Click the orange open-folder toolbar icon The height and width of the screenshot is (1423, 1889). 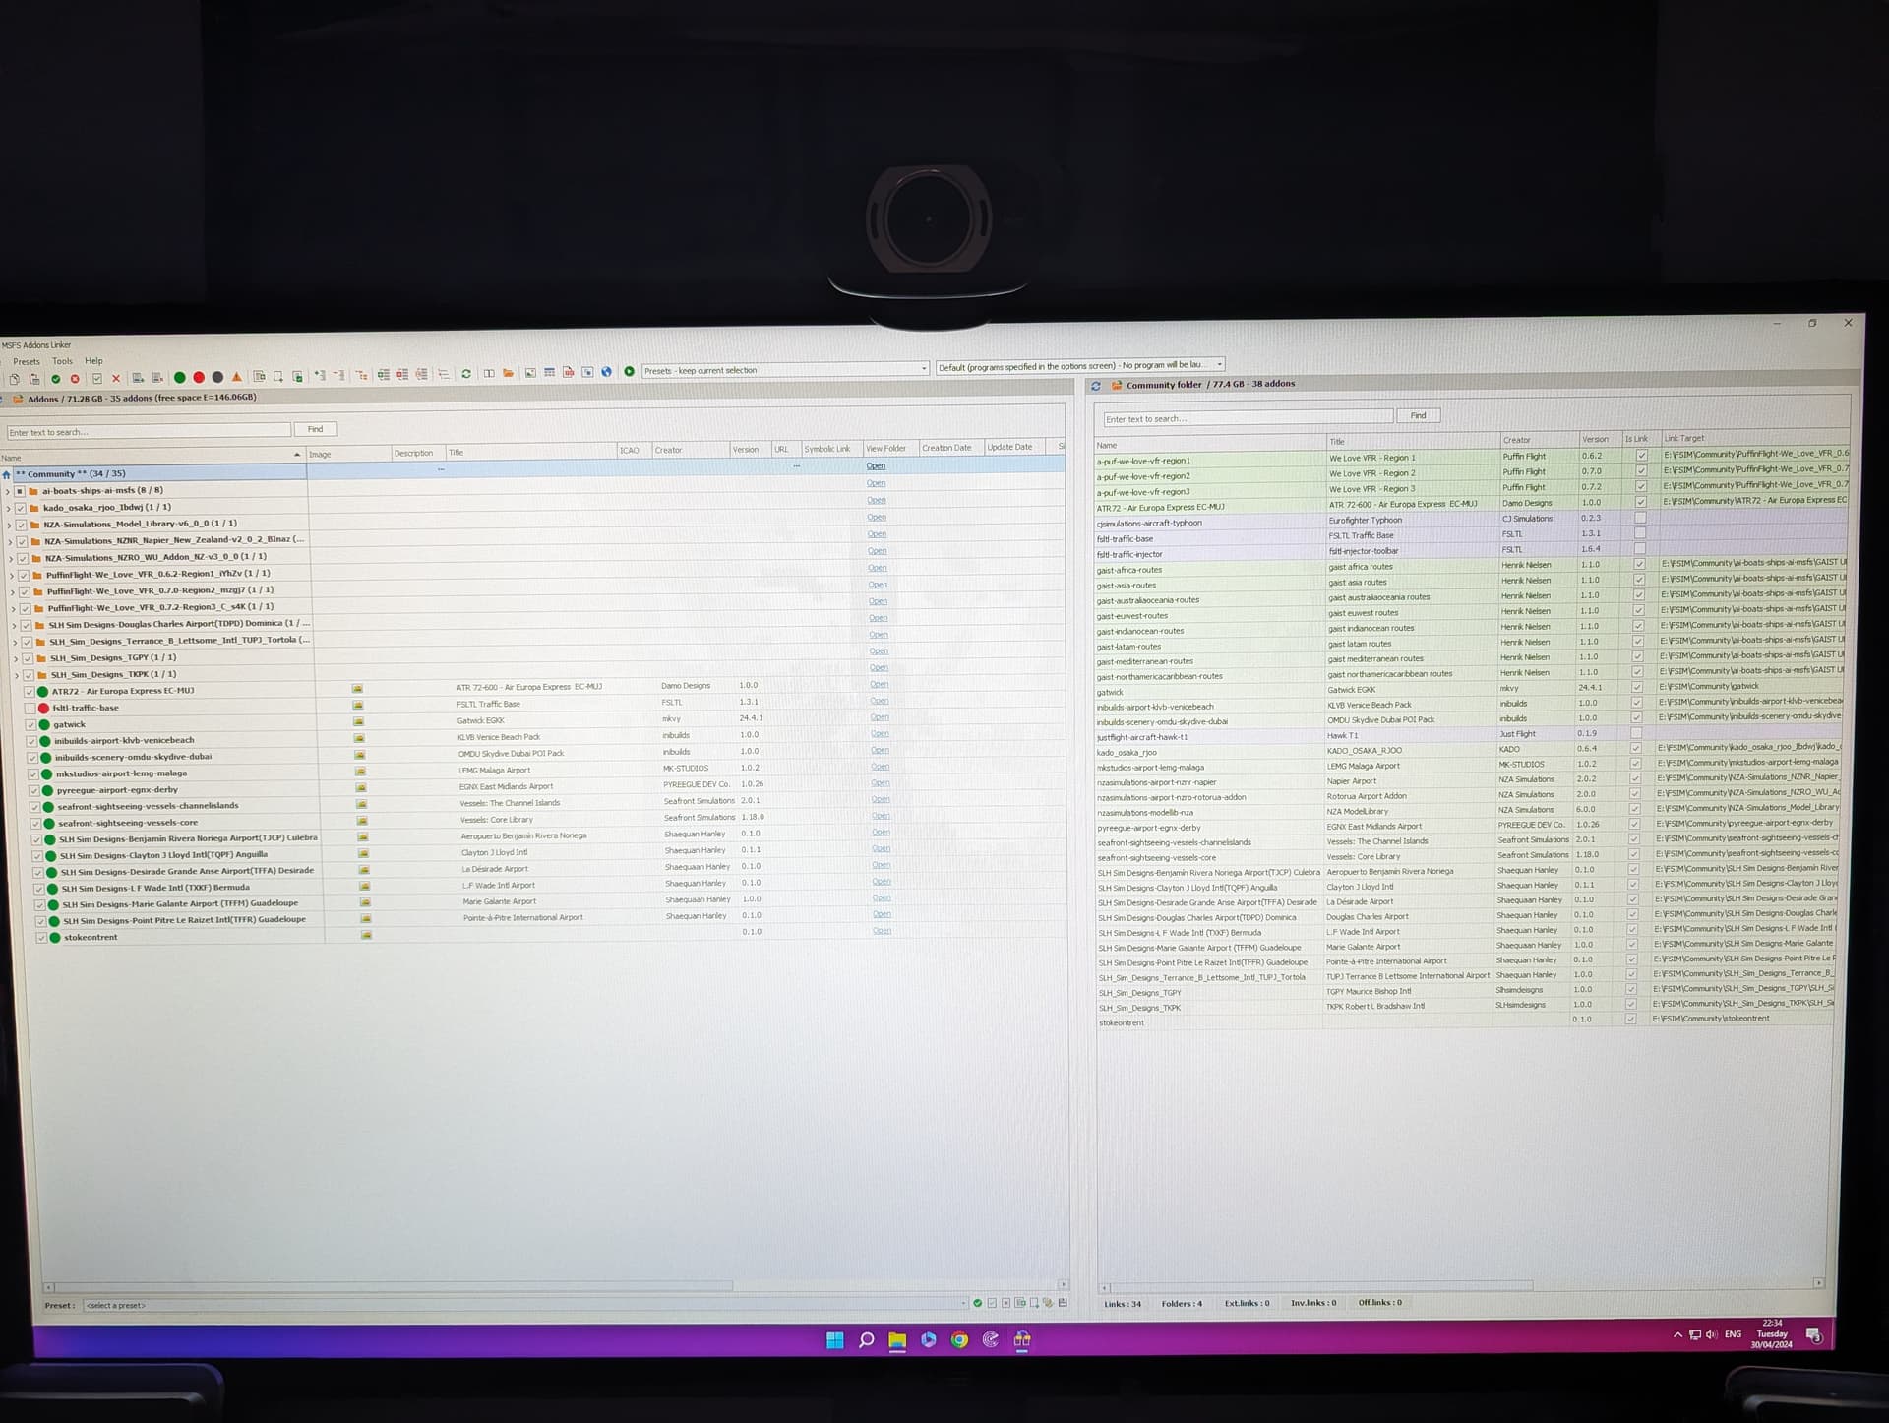[509, 373]
